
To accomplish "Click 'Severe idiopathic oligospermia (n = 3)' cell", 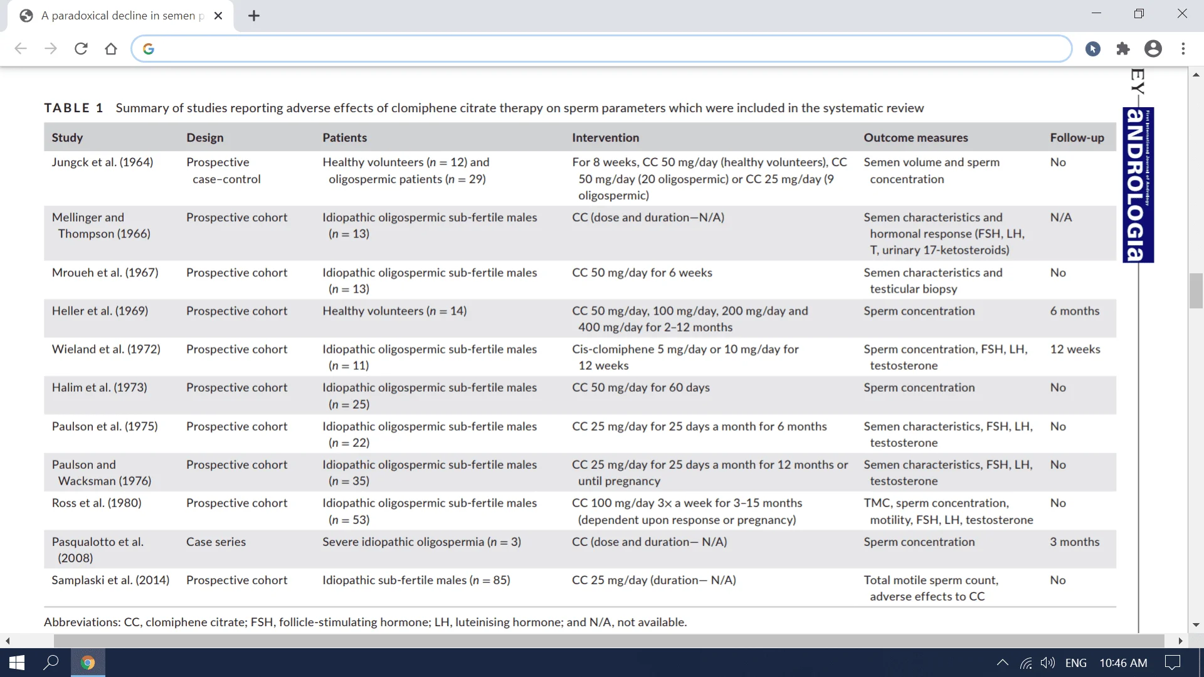I will (421, 541).
